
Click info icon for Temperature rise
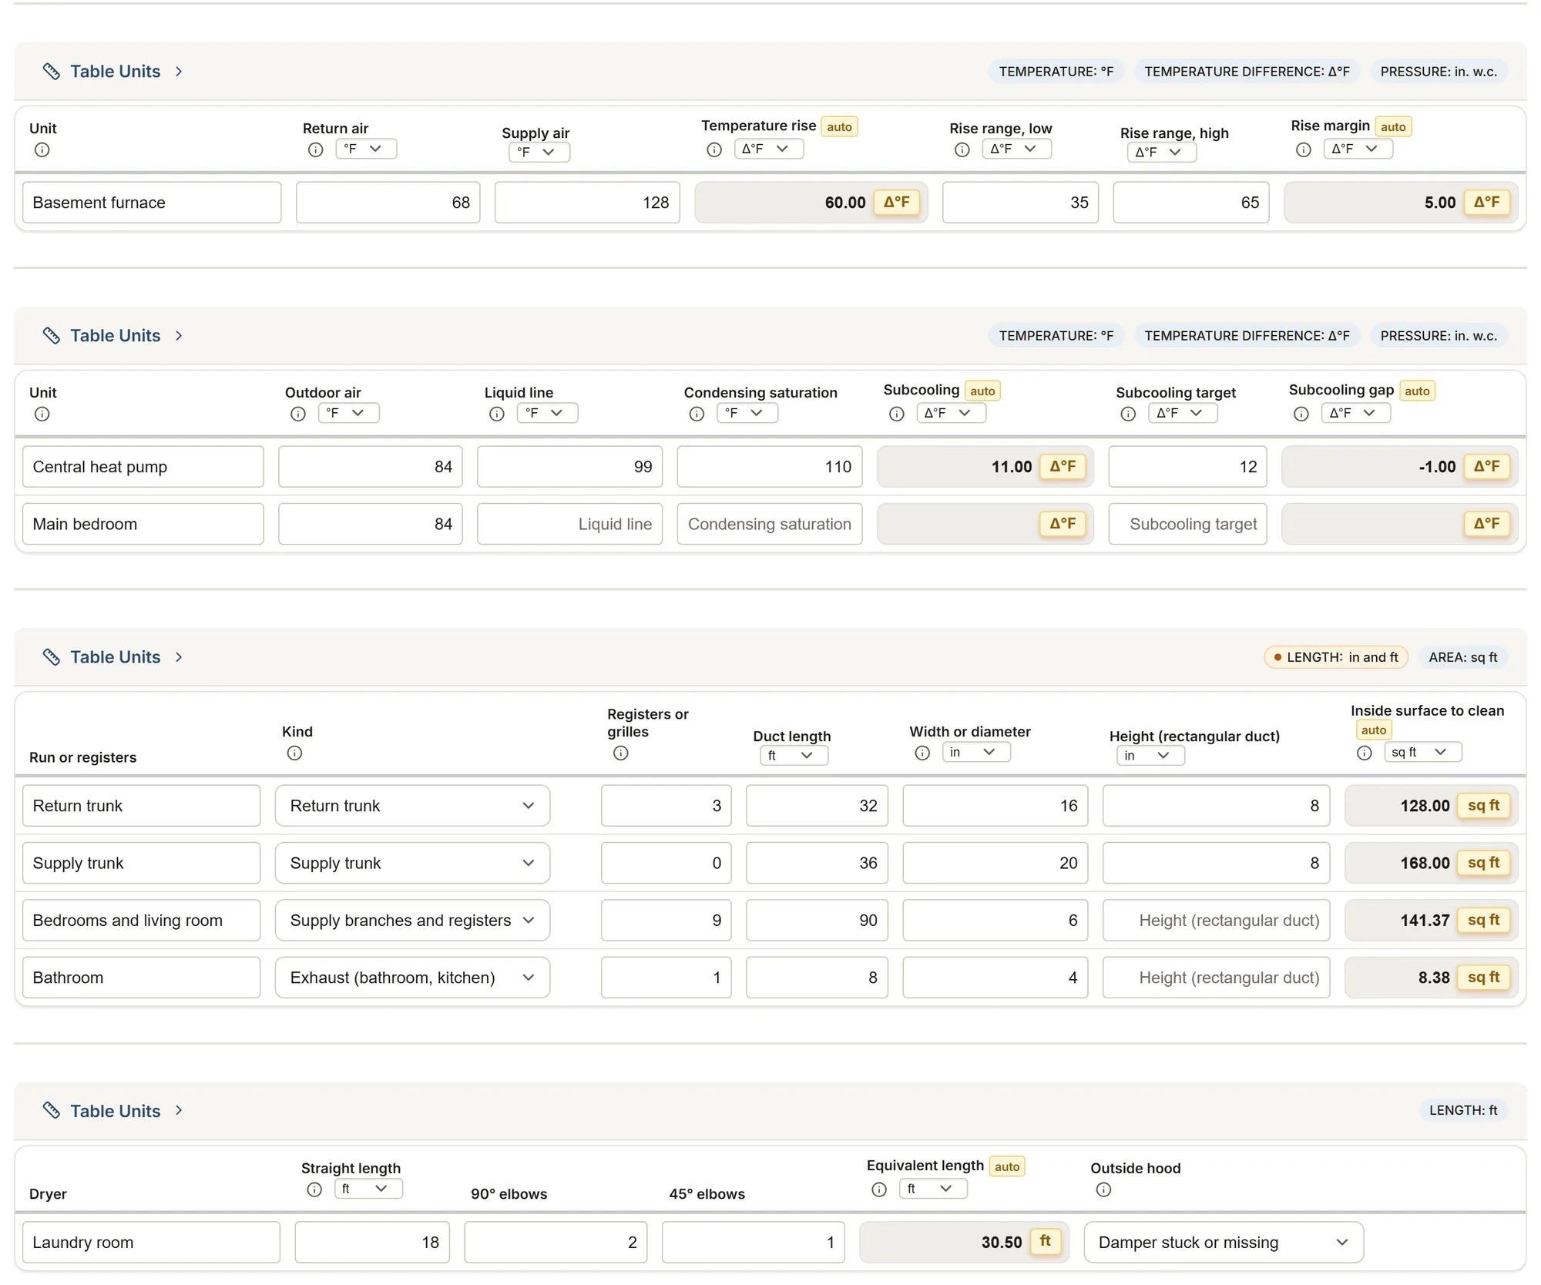714,150
